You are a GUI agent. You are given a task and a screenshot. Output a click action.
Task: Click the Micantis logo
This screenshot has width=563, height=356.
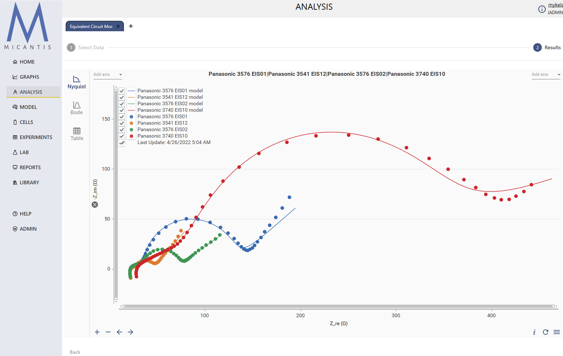(x=28, y=26)
